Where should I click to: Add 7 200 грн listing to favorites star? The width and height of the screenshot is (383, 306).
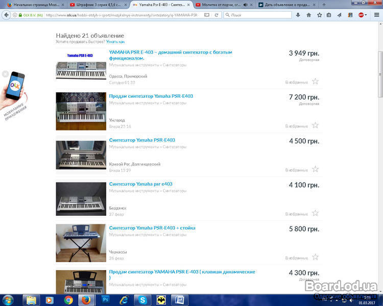(315, 125)
